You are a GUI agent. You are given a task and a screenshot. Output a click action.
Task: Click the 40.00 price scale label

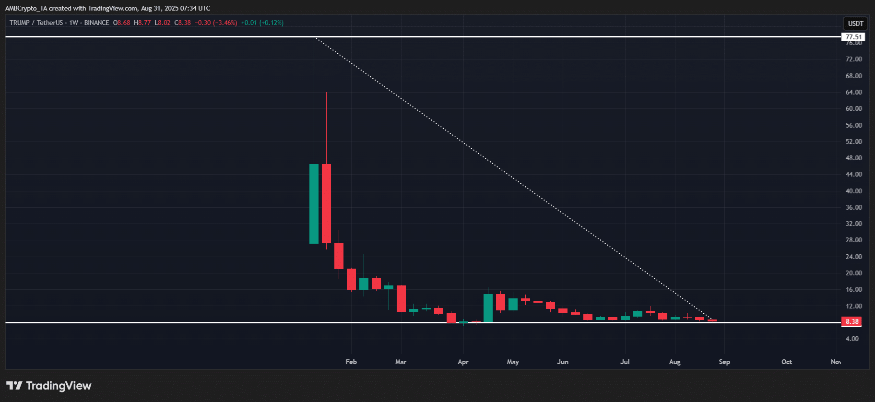(x=853, y=191)
